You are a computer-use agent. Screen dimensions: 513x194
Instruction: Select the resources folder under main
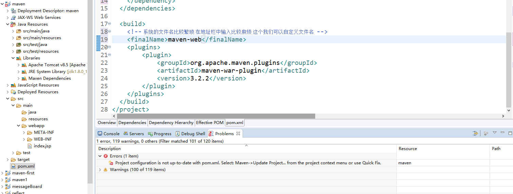(38, 119)
